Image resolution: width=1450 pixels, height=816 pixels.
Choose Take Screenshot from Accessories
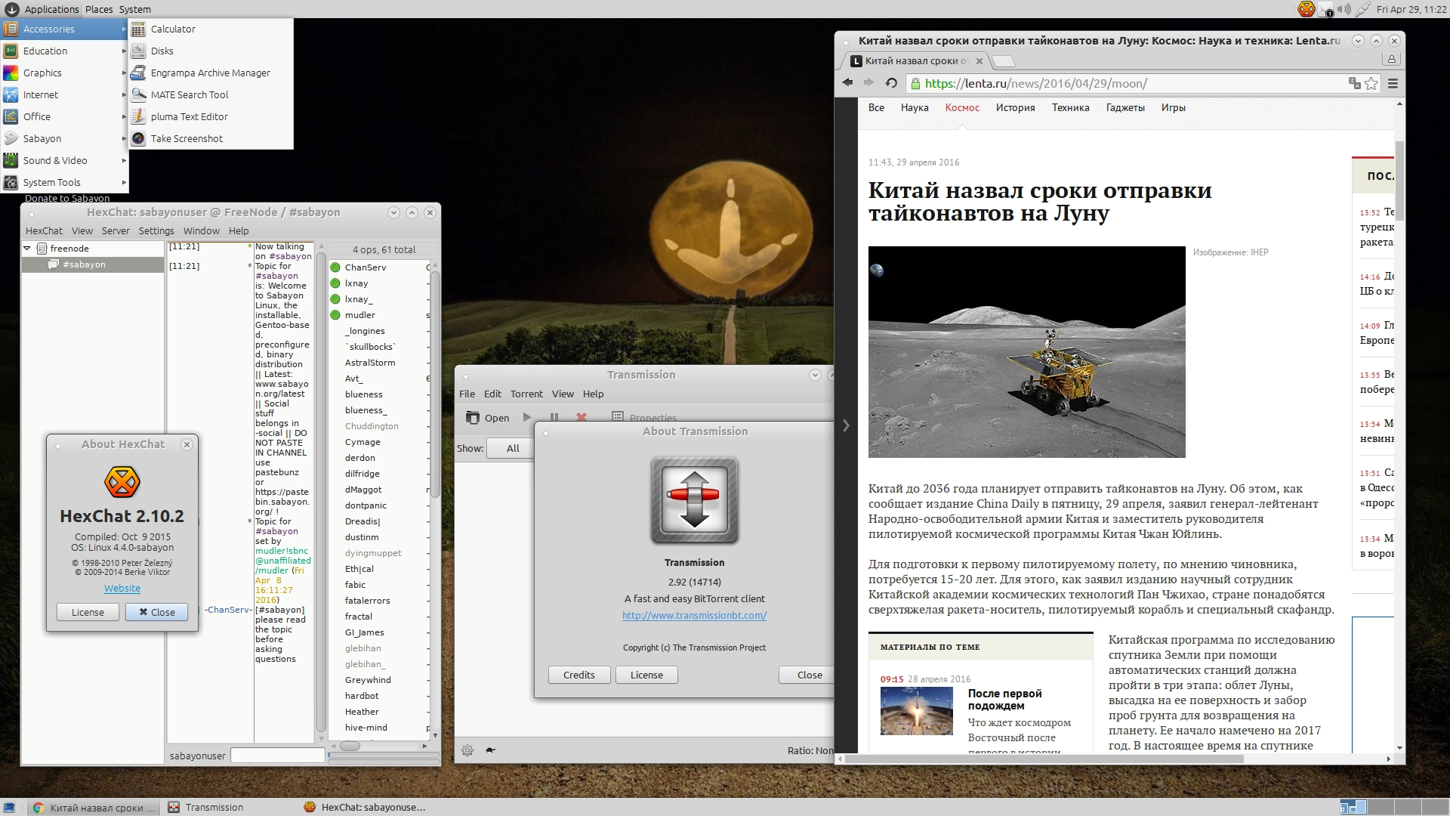(211, 138)
